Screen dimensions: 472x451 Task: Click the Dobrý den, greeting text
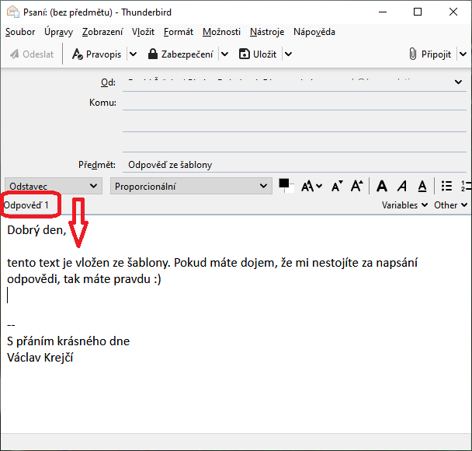coord(36,230)
